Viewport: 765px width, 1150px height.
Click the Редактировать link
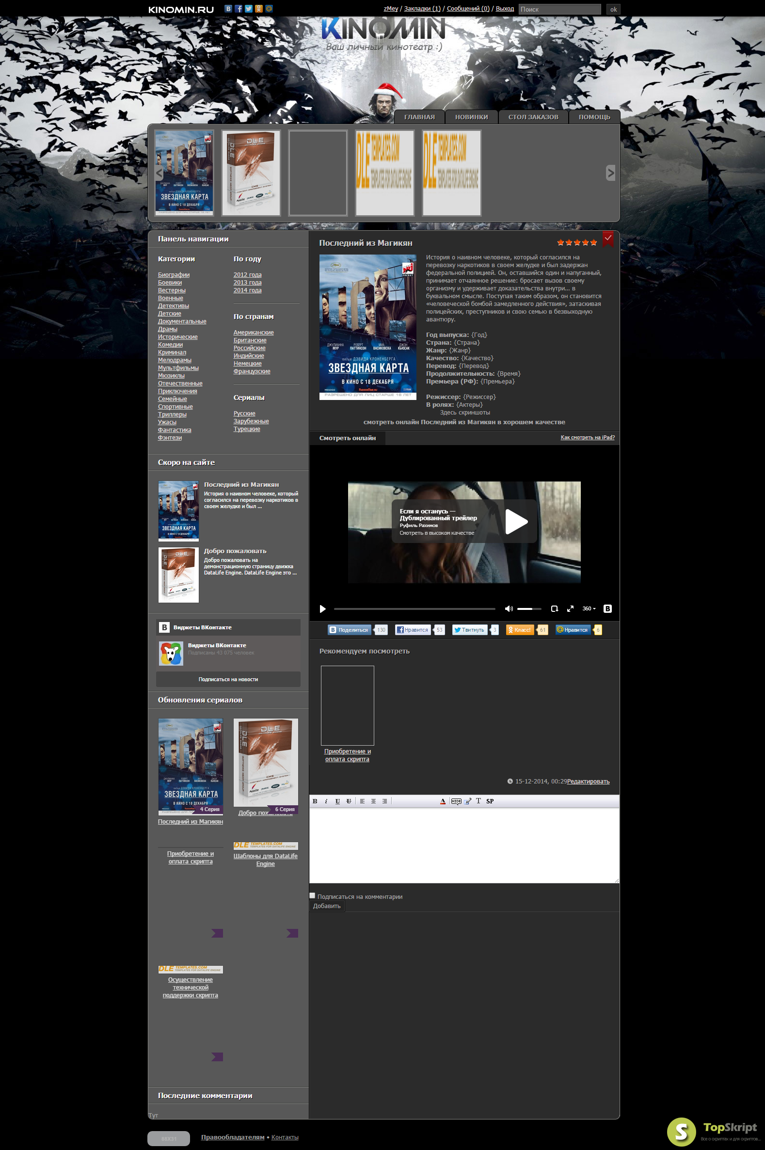click(x=588, y=782)
